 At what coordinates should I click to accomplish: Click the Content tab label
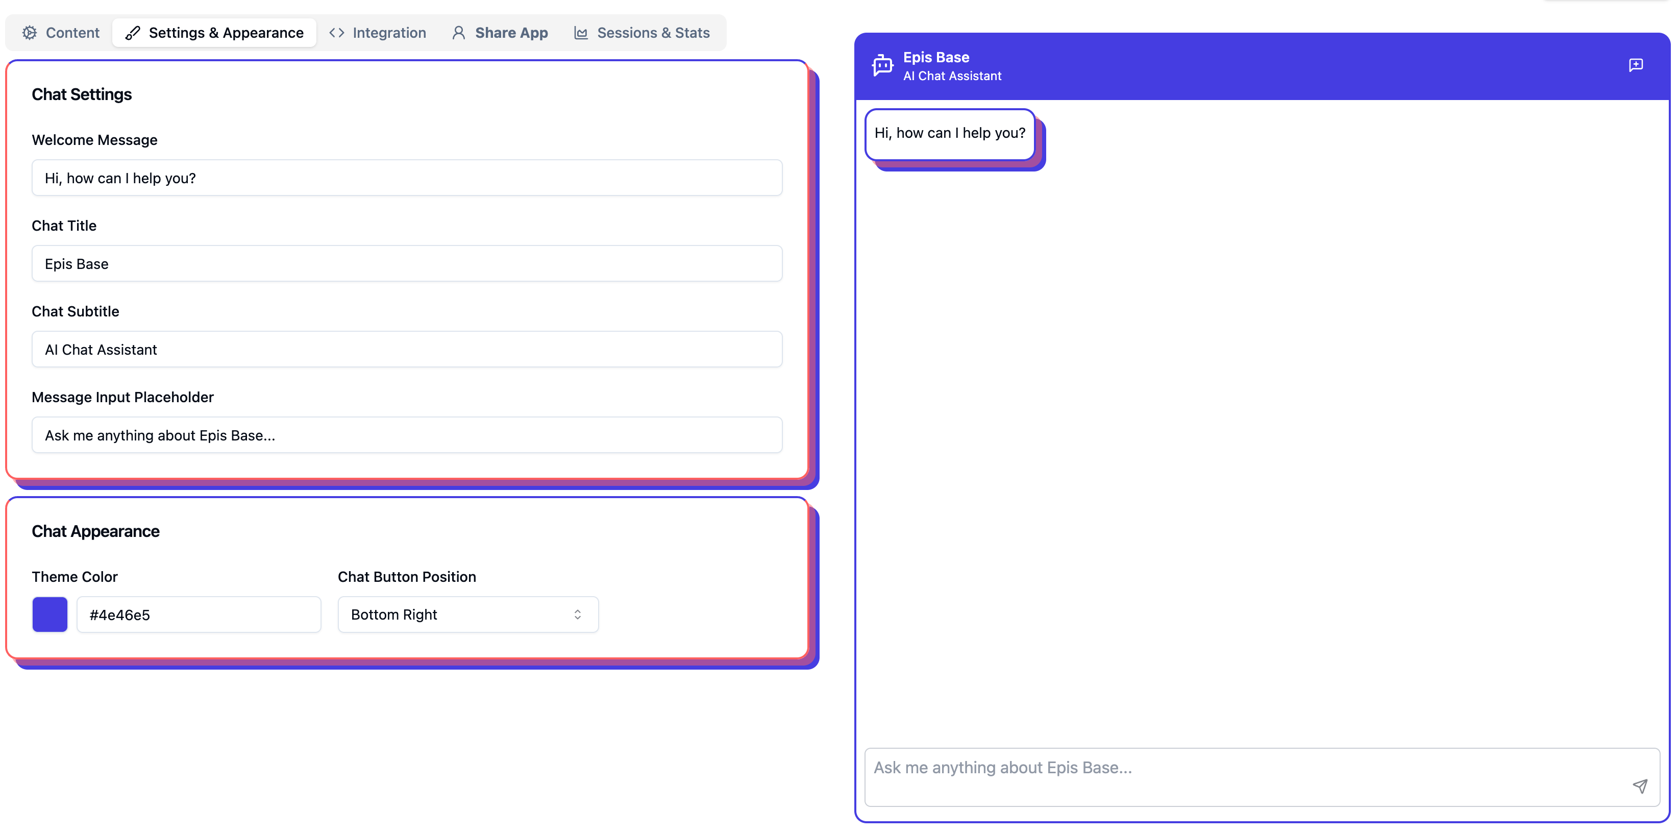tap(72, 32)
